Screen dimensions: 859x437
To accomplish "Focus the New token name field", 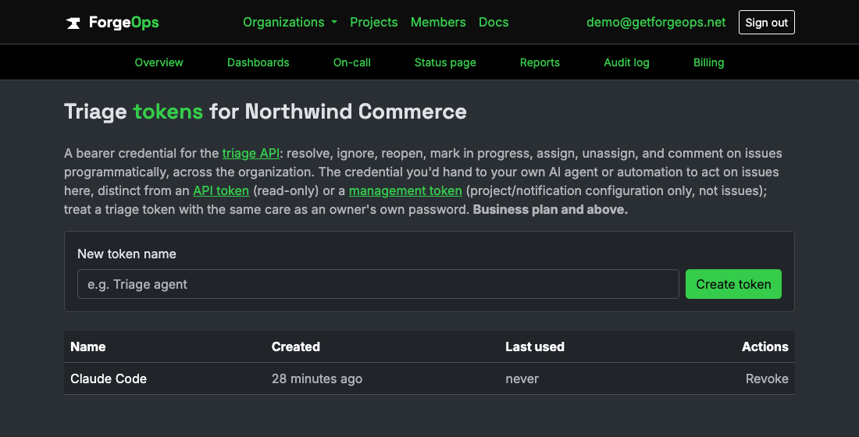I will (x=378, y=284).
